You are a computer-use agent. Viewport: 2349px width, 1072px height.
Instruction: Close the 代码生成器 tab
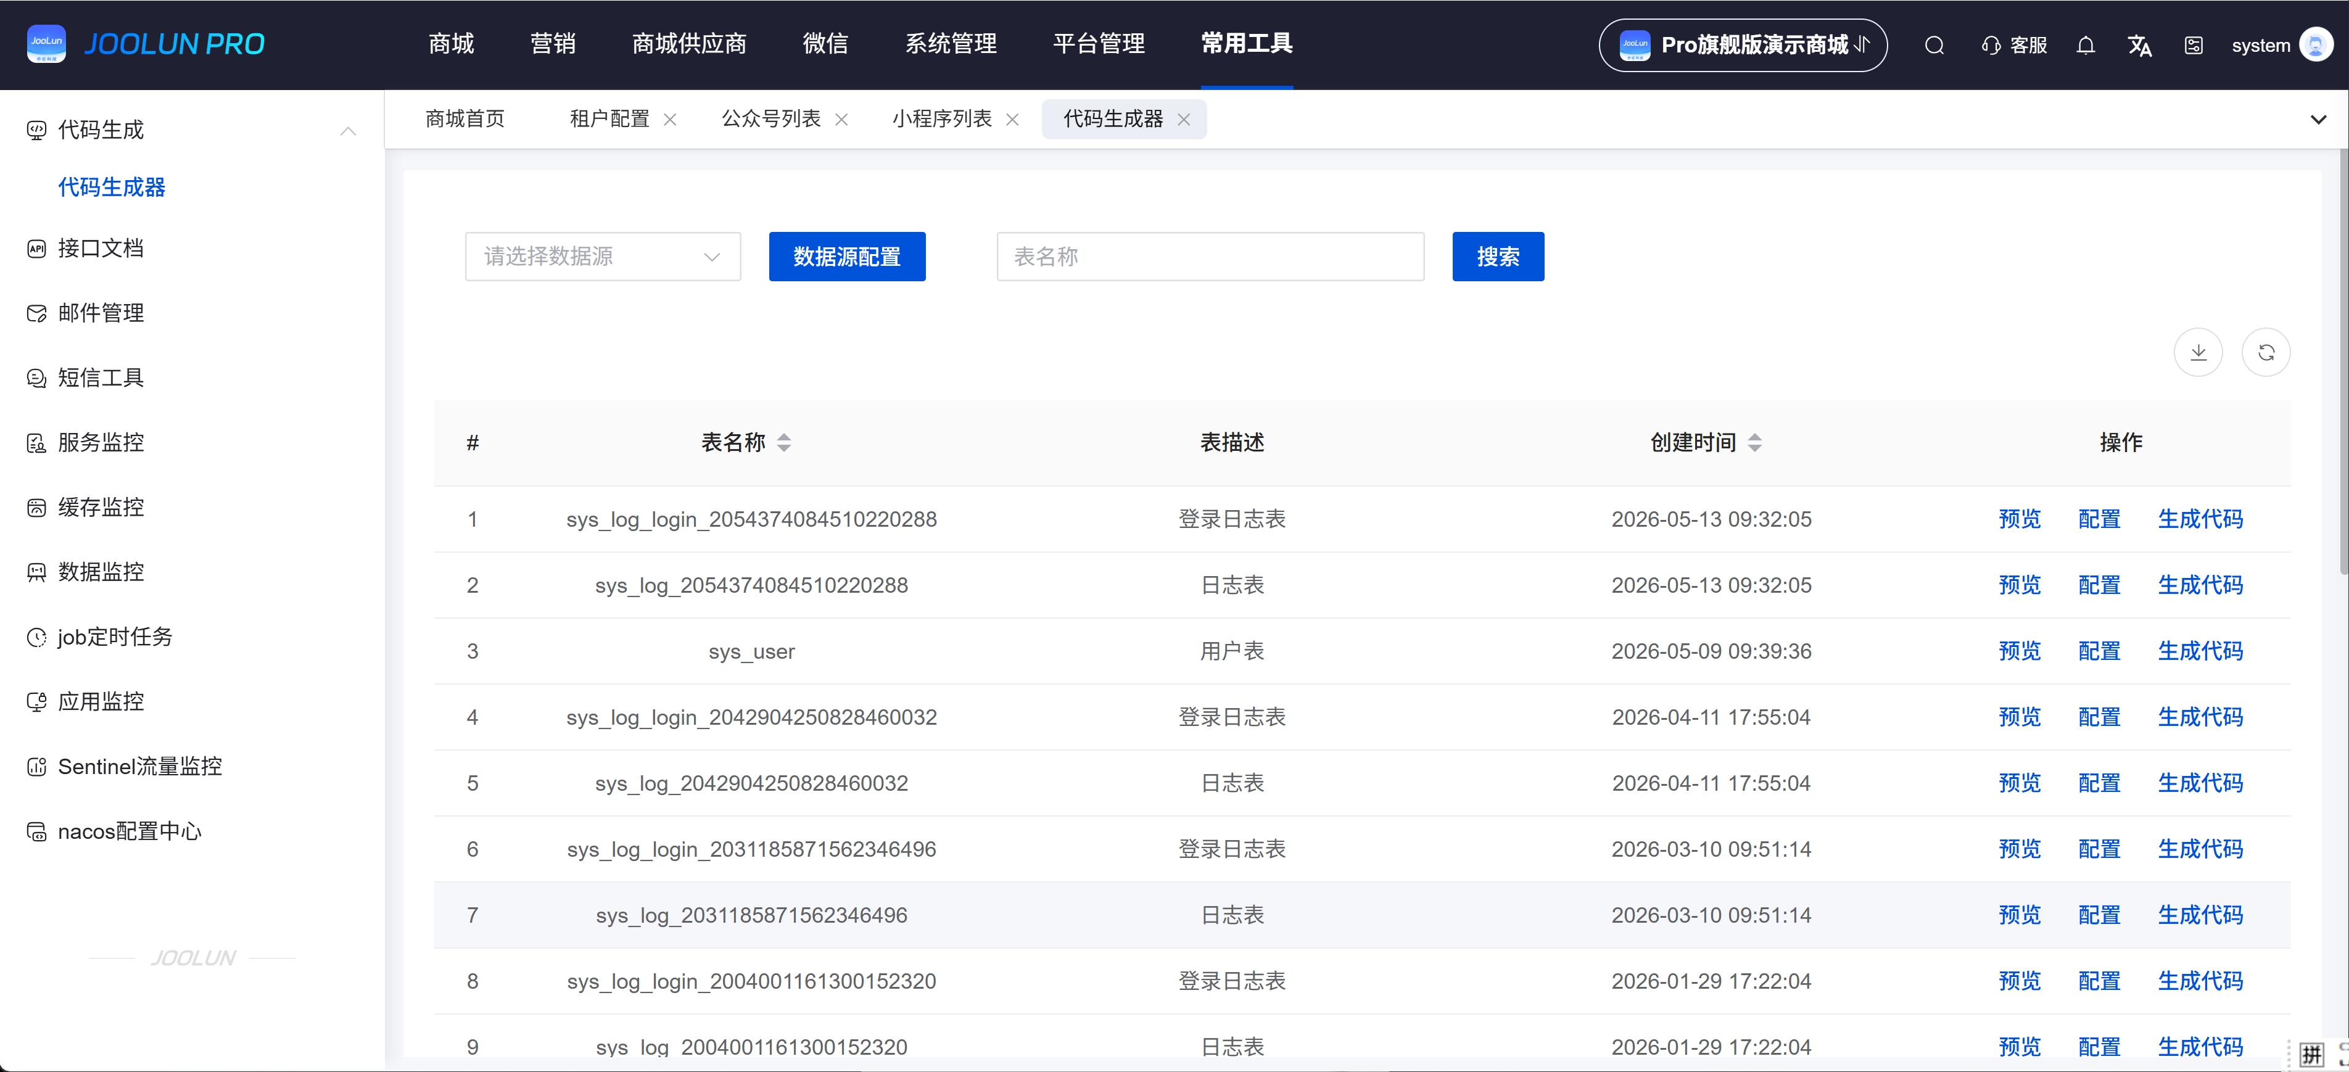coord(1184,120)
